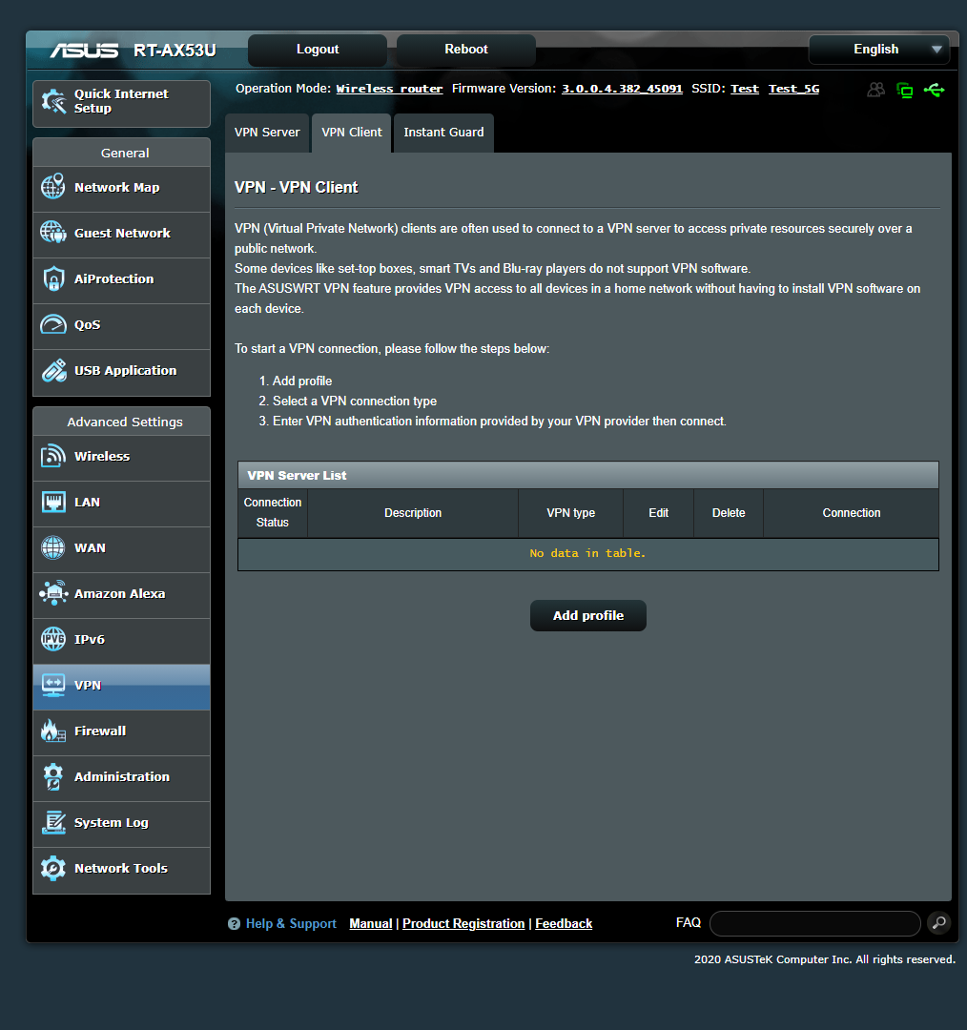Launch Quick Internet Setup
The image size is (967, 1030).
coord(121,101)
